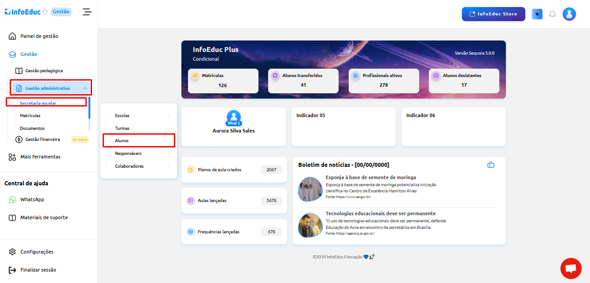Click the Materiais de suporte book icon
Screen dimensions: 590x283
point(13,217)
